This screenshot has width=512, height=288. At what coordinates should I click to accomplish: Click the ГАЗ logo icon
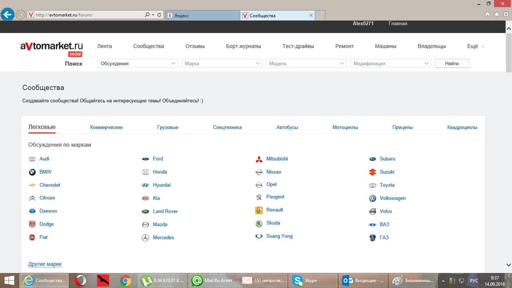click(x=372, y=237)
